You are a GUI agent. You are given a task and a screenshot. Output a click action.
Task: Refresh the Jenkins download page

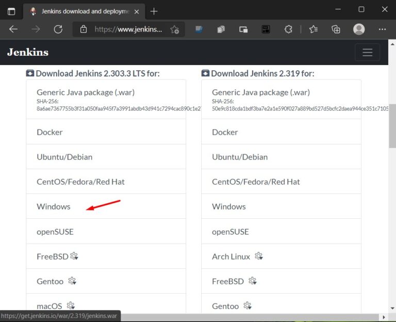pos(58,29)
